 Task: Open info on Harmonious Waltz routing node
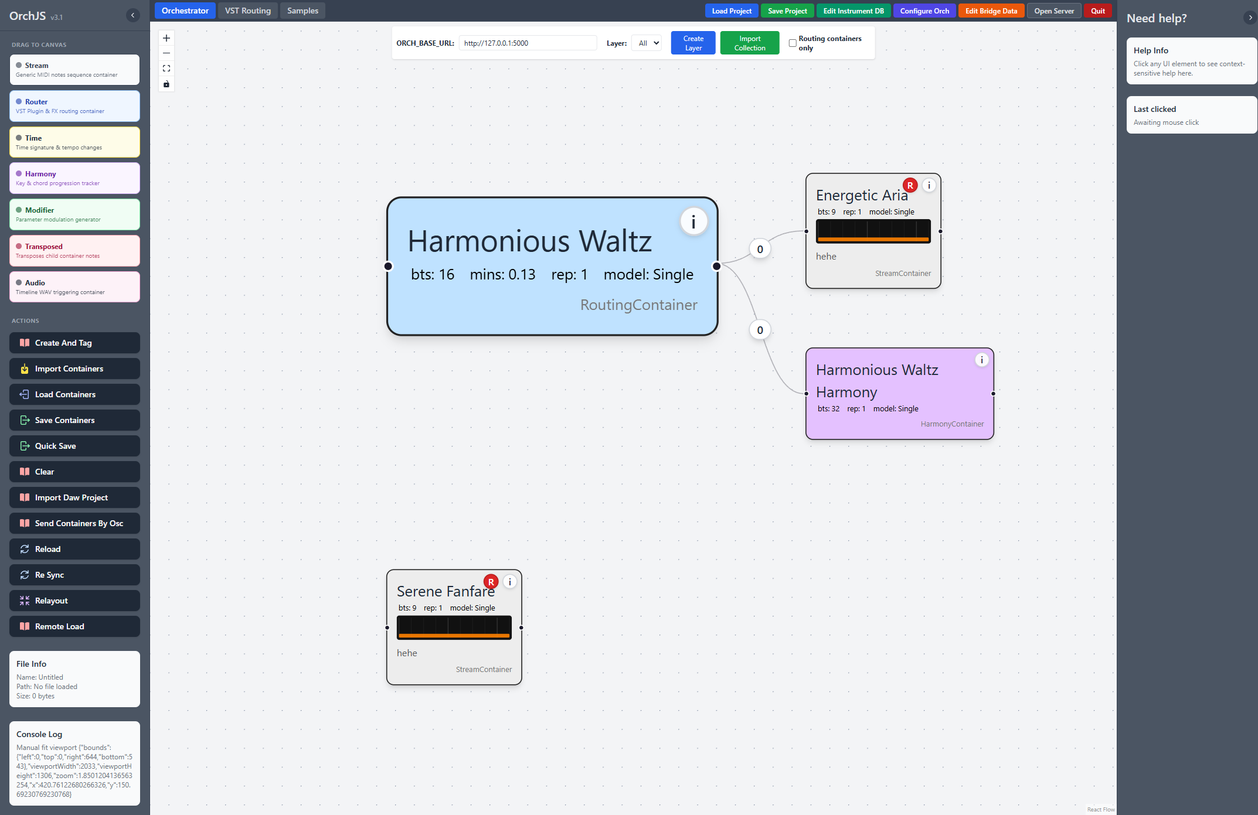[x=693, y=221]
